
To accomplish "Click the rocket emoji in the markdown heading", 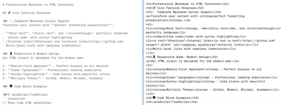I will coord(9,13).
